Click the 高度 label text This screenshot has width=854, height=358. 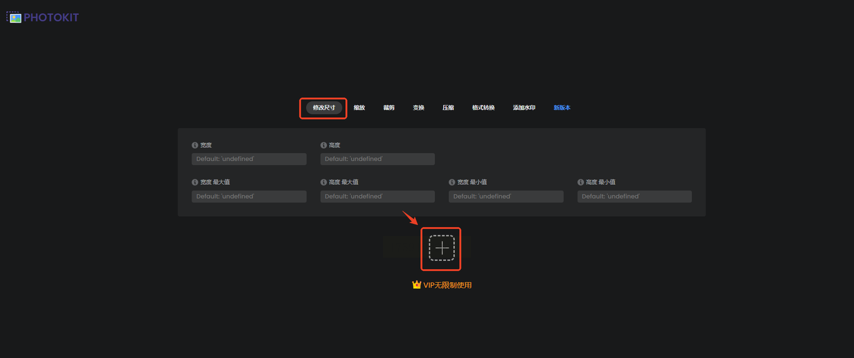click(334, 145)
